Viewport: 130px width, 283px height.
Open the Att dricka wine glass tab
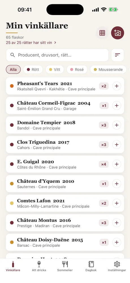coord(39,266)
